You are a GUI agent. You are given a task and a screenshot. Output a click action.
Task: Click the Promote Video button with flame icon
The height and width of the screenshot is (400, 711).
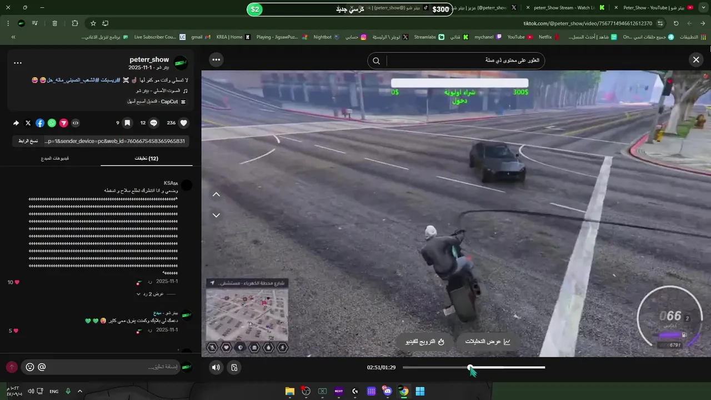click(x=425, y=342)
